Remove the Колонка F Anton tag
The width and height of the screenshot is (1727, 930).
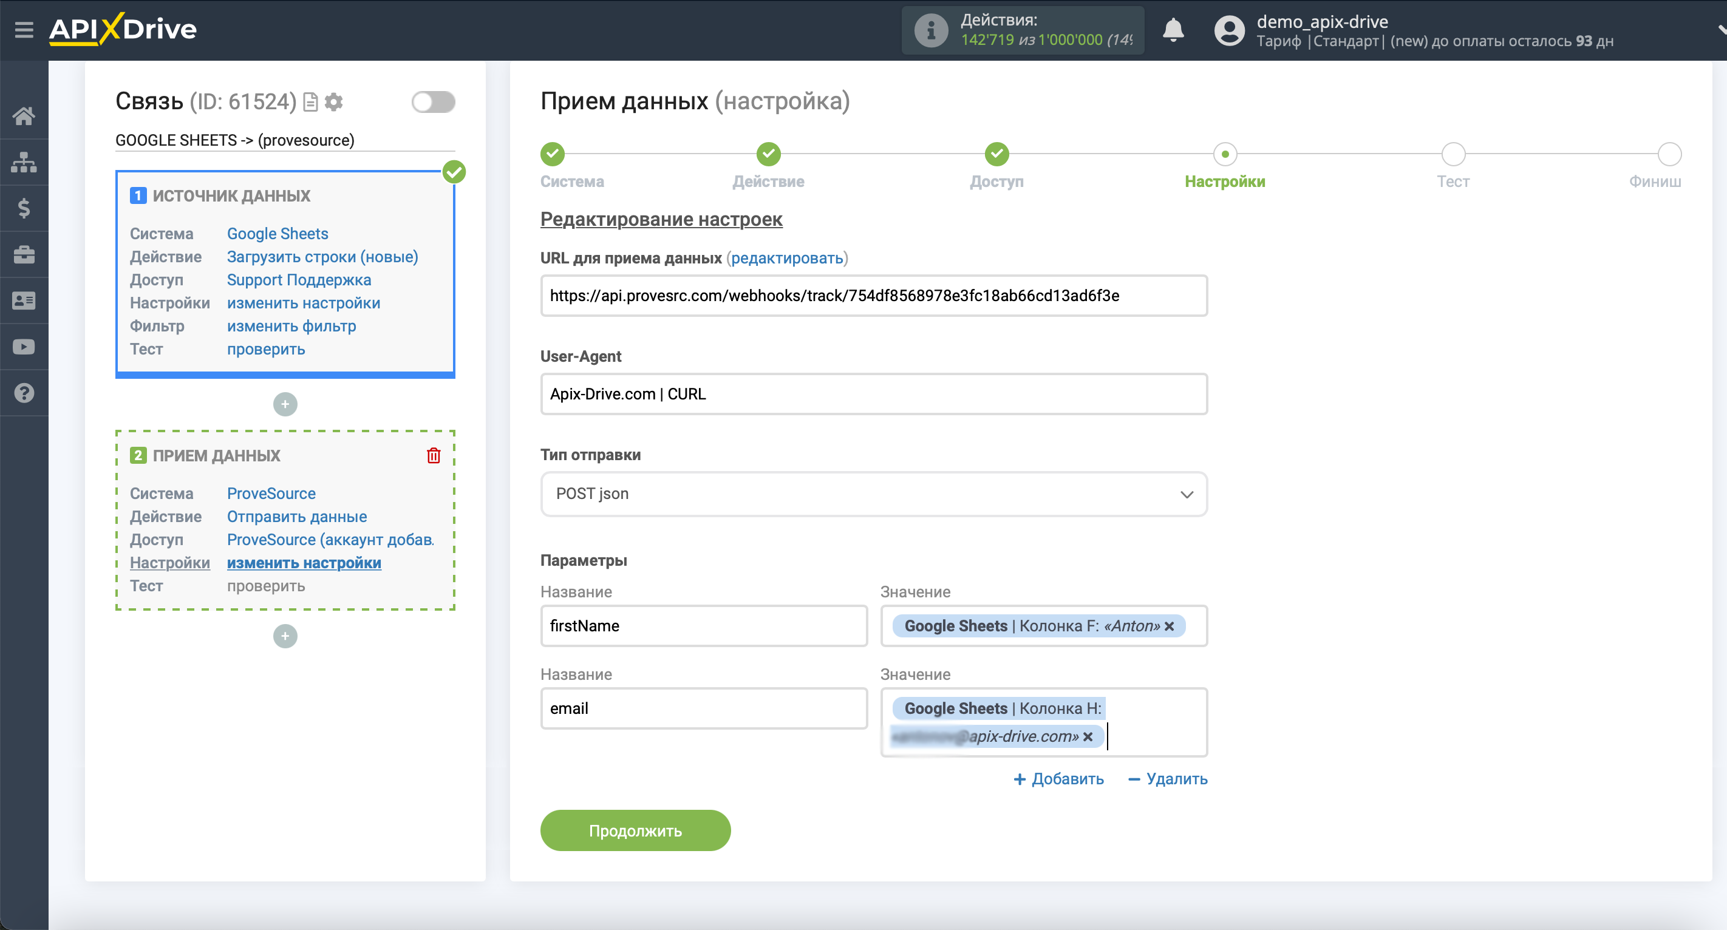(x=1169, y=626)
